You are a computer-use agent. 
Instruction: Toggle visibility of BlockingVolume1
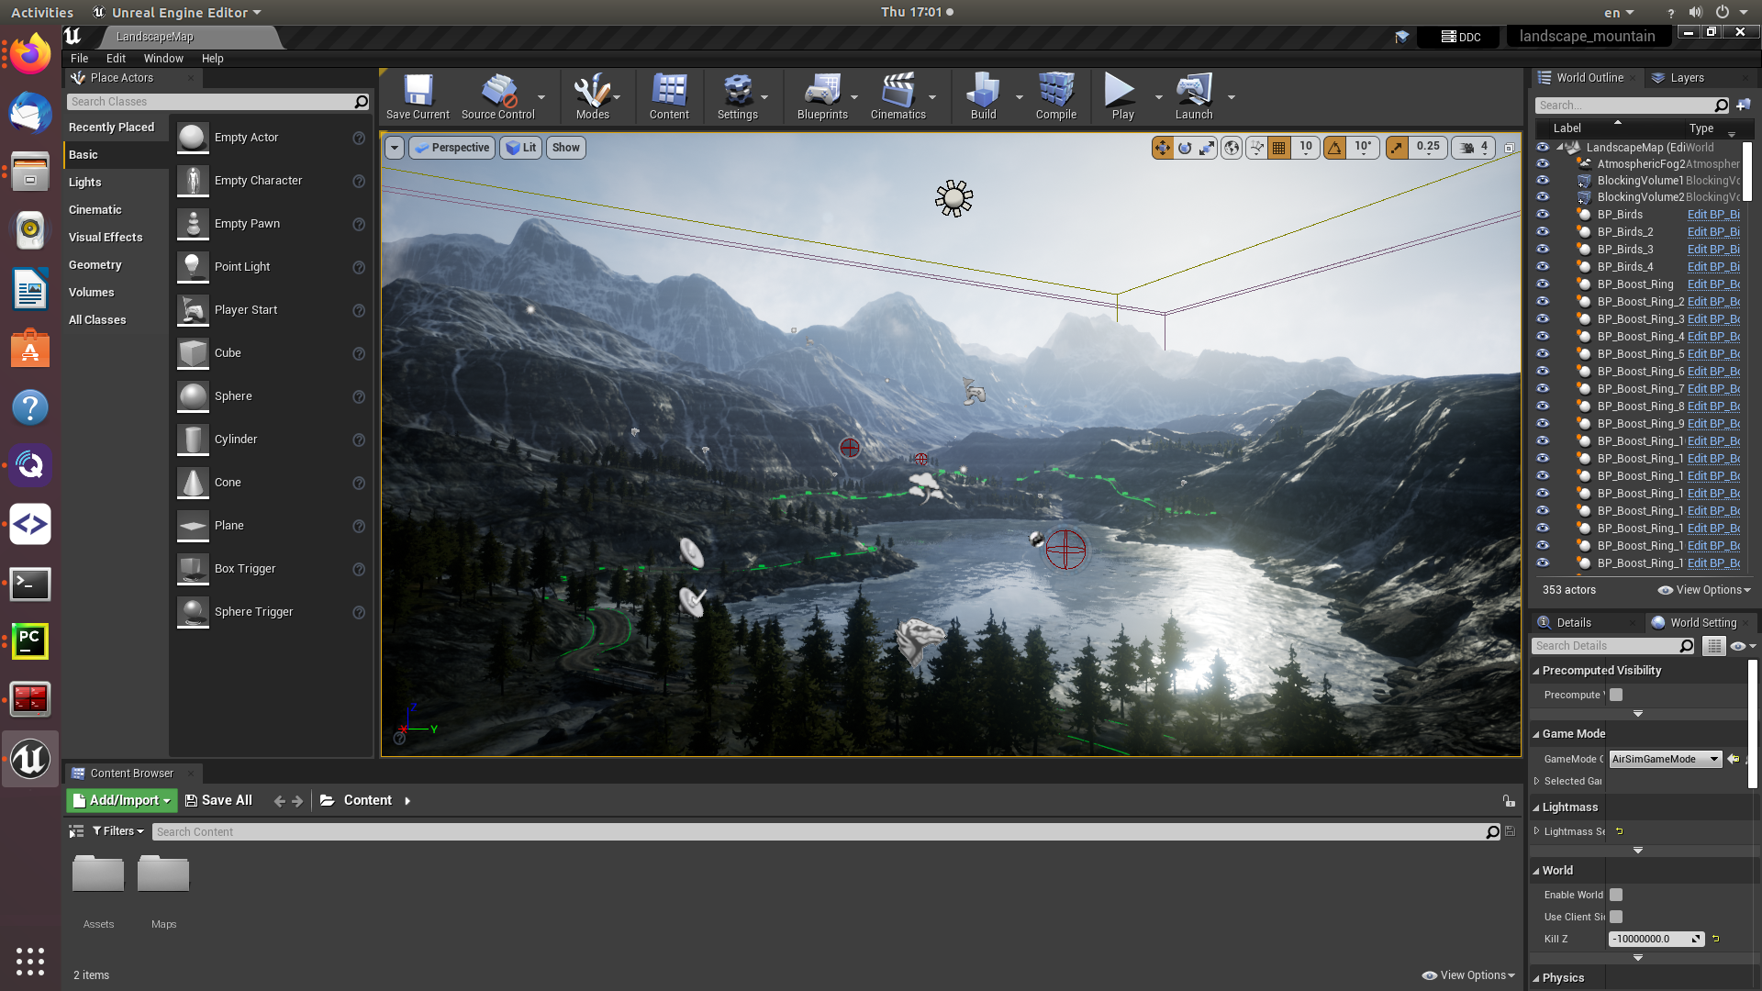tap(1543, 180)
